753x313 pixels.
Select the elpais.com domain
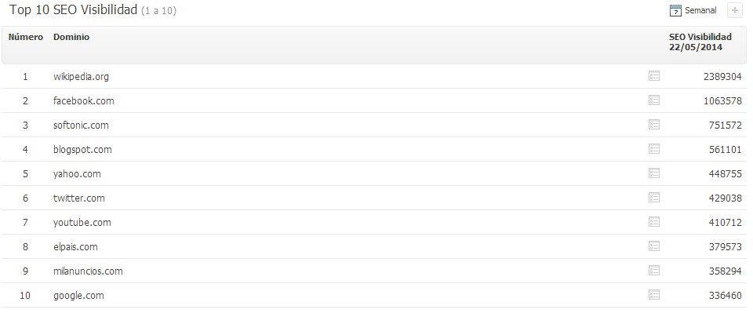click(x=75, y=247)
